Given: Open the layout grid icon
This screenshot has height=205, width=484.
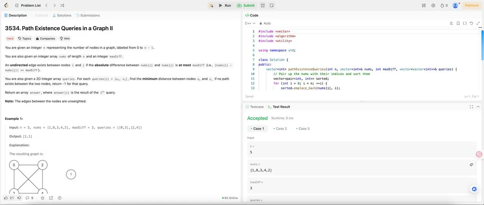Looking at the screenshot, I should pyautogui.click(x=423, y=5).
